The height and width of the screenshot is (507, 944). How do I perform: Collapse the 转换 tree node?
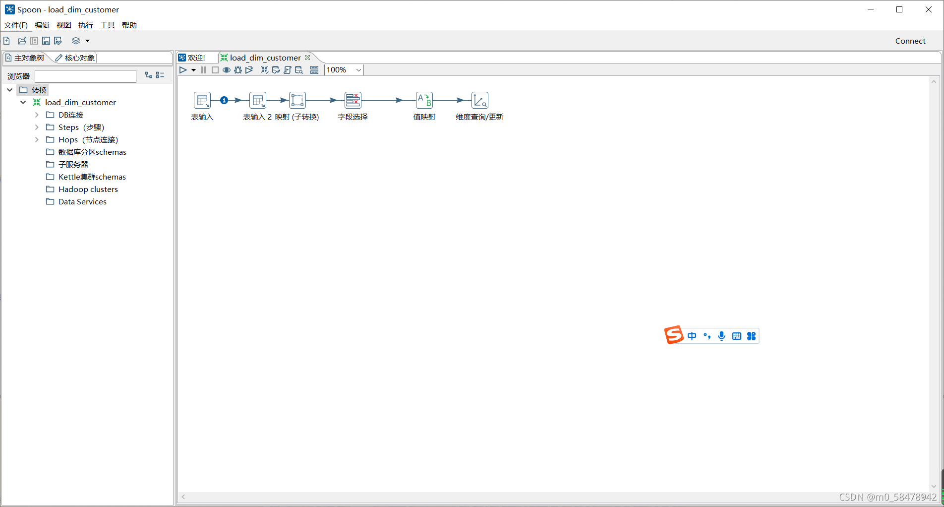point(10,90)
